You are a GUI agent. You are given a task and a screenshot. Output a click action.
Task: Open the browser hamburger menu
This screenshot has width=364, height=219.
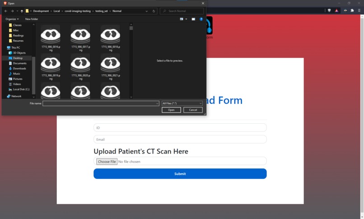click(x=359, y=10)
